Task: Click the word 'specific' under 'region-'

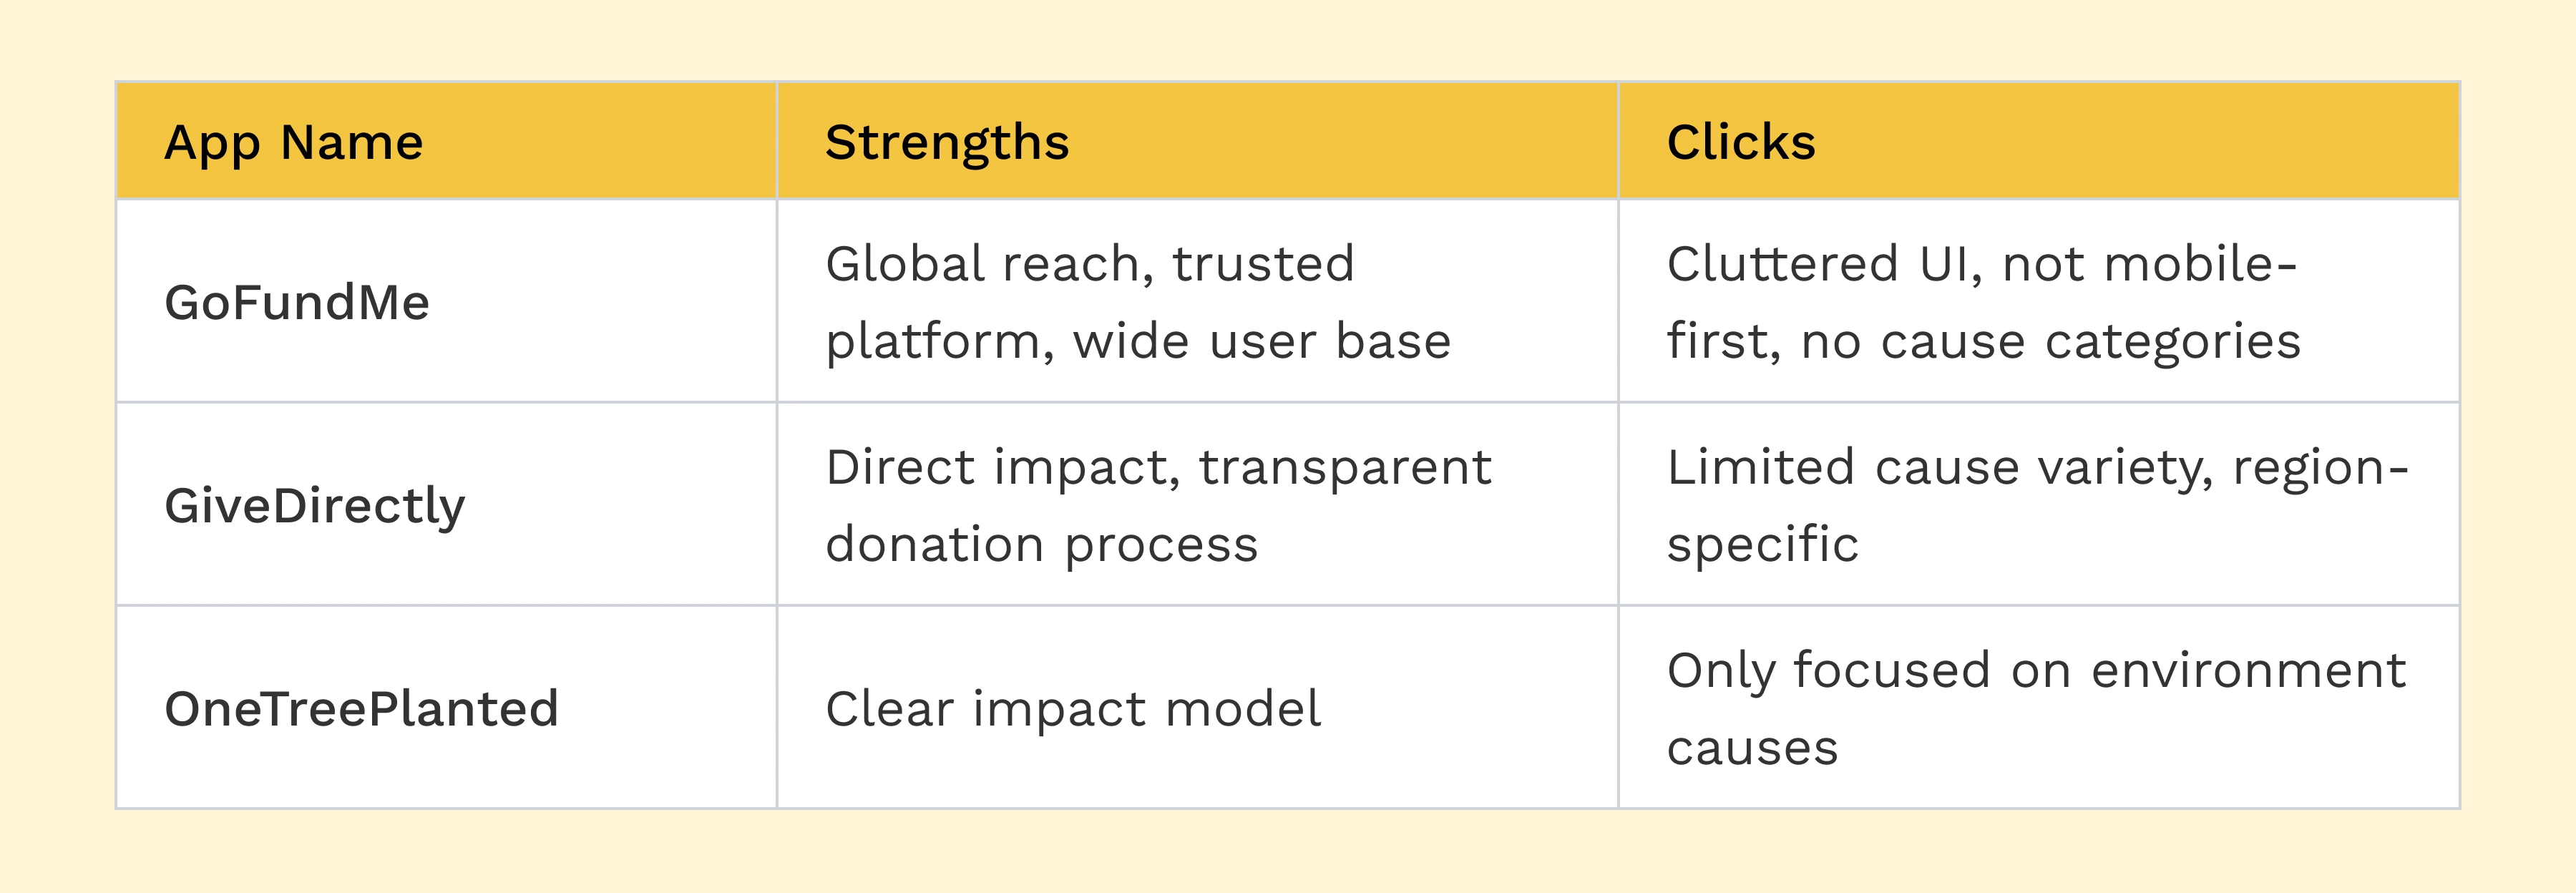Action: tap(1762, 544)
